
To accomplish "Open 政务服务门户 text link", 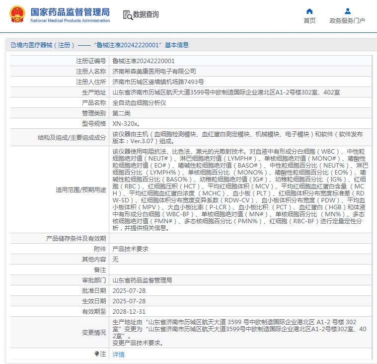I will 347,21.
